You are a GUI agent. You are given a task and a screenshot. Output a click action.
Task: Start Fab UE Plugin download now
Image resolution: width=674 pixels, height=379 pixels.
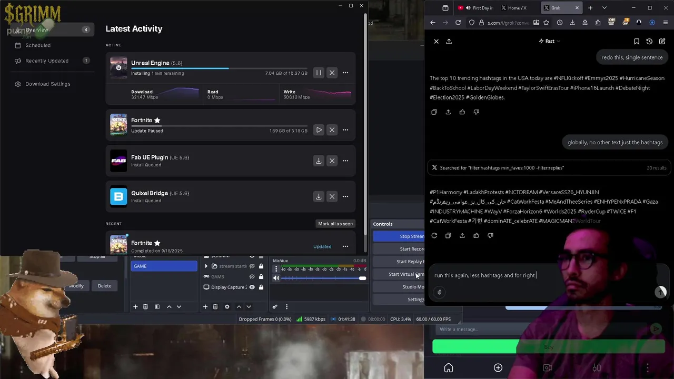pos(319,161)
